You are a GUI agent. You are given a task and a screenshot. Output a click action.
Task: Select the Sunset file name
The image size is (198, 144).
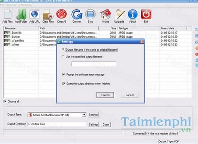pyautogui.click(x=15, y=36)
